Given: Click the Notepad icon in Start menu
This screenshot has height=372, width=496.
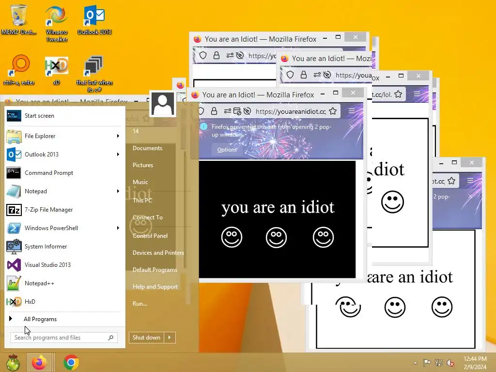Looking at the screenshot, I should click(14, 191).
